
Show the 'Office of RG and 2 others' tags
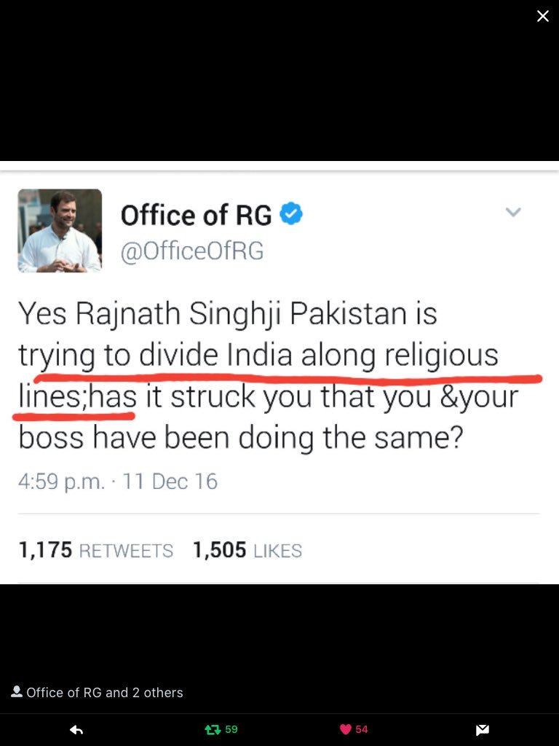tap(105, 692)
